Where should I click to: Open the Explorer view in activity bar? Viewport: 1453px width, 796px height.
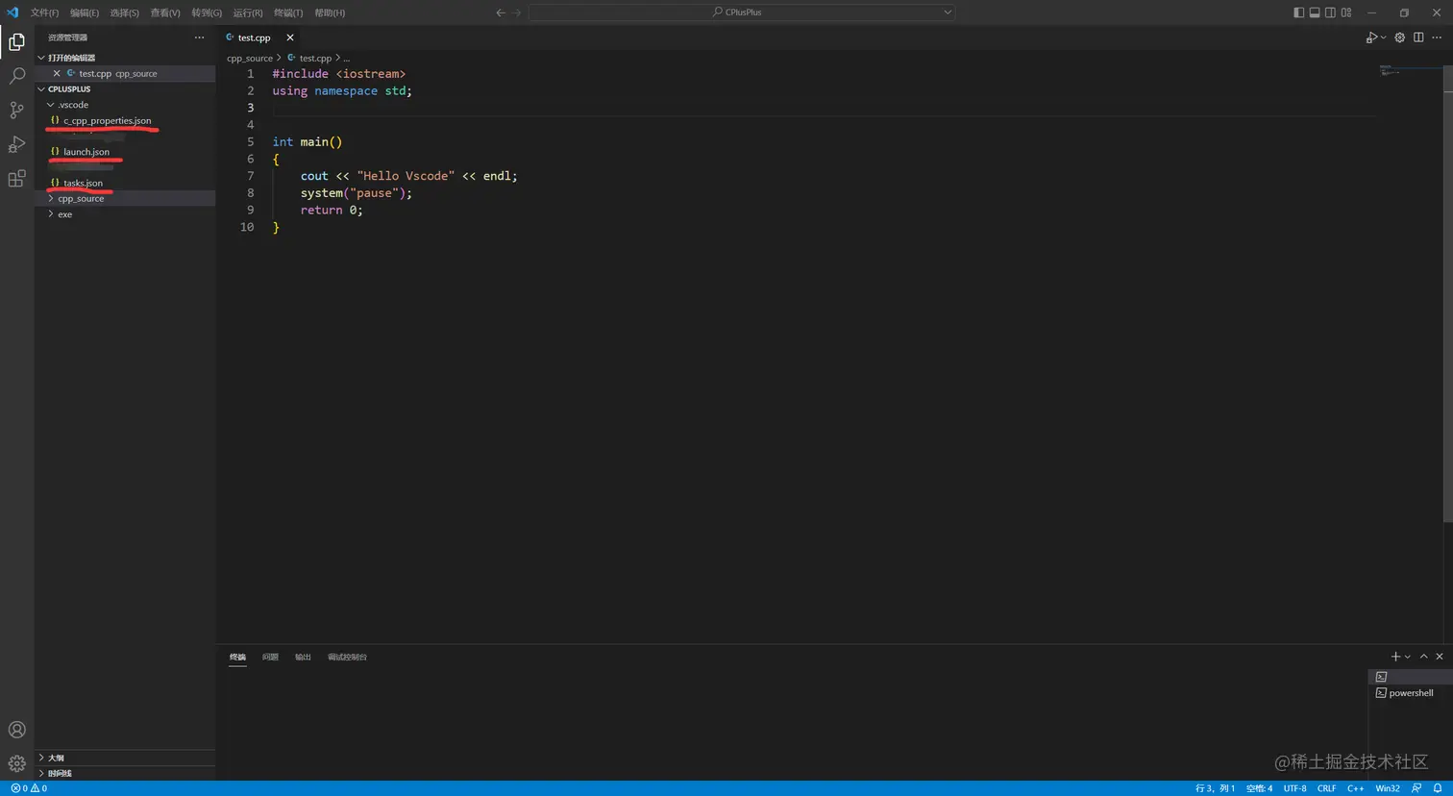16,41
